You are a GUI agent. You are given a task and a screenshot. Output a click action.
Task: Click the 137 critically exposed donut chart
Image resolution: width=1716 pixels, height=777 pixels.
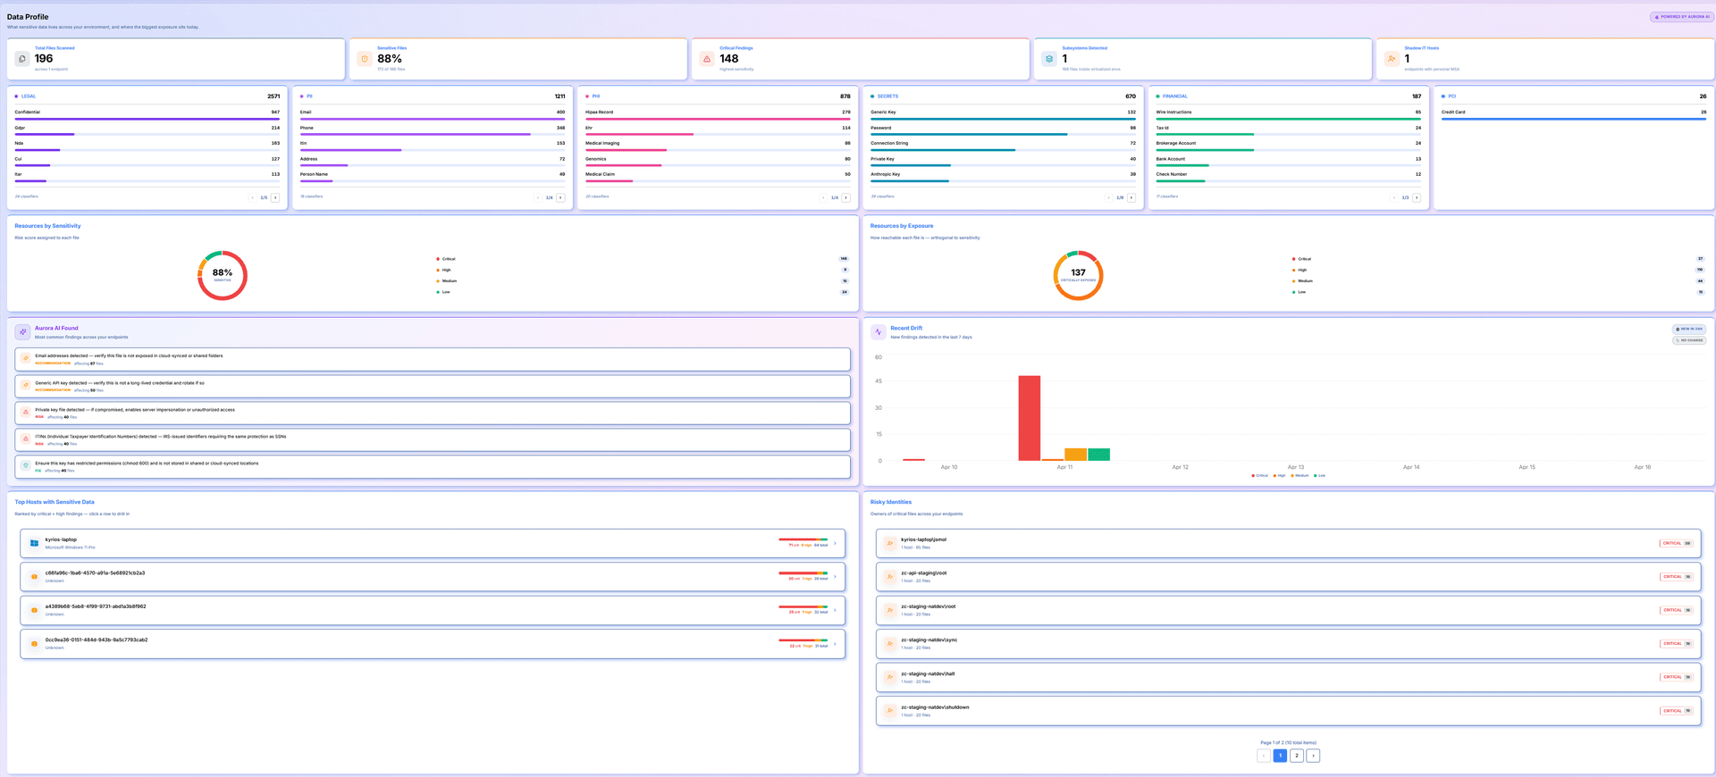click(x=1078, y=275)
